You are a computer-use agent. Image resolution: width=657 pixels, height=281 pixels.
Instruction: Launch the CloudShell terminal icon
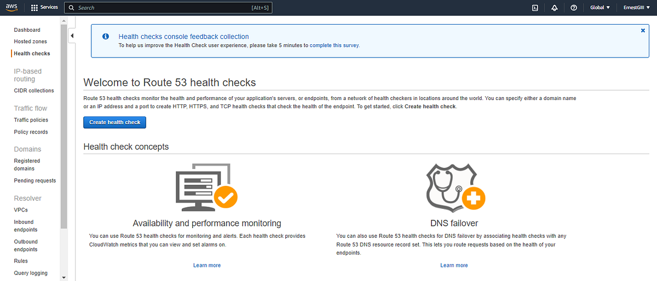pos(535,8)
